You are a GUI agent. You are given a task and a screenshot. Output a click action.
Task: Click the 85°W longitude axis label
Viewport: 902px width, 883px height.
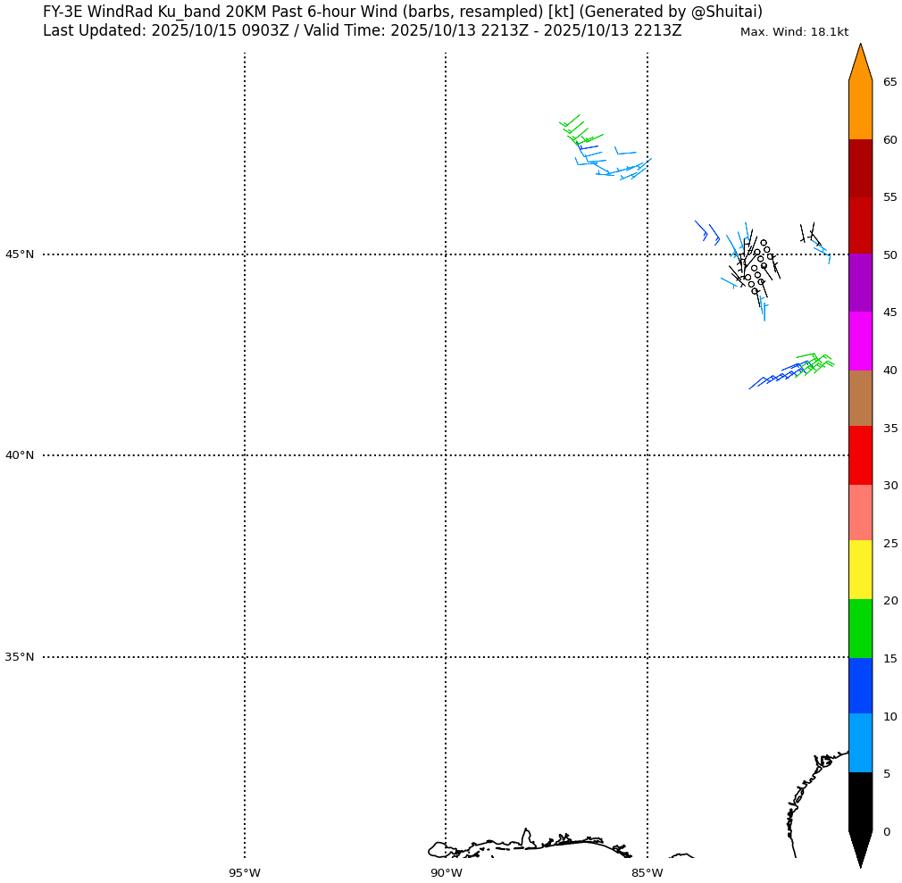(x=647, y=872)
